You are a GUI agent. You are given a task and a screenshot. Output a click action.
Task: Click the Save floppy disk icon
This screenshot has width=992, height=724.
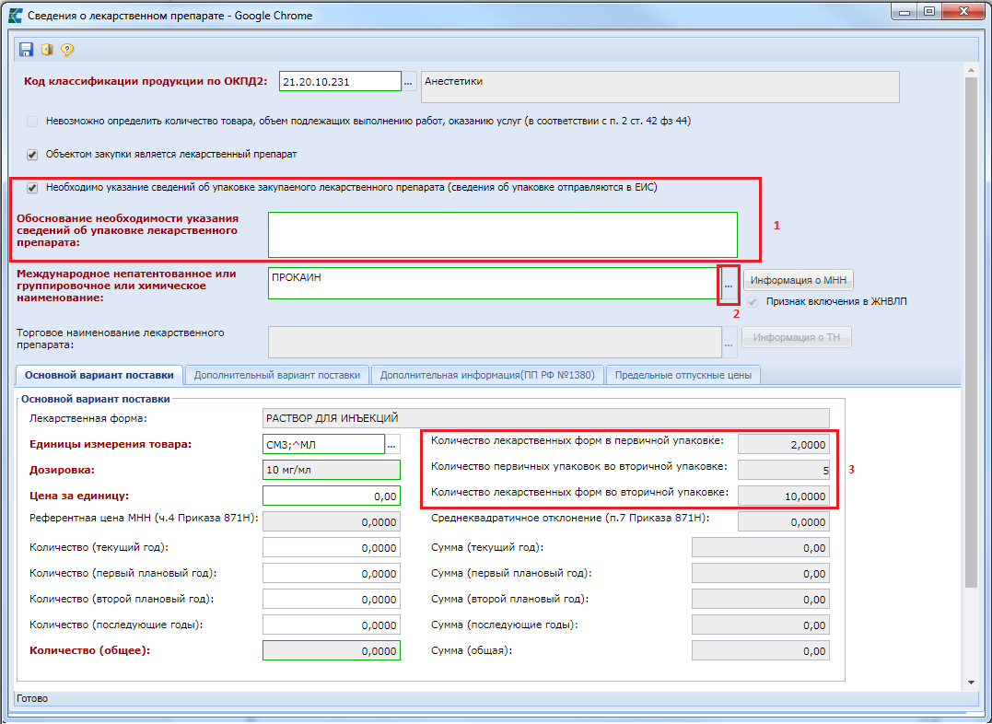[26, 50]
